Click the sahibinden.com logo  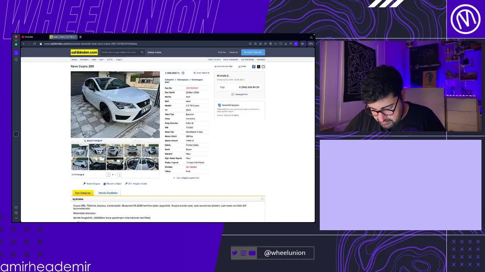tap(84, 52)
